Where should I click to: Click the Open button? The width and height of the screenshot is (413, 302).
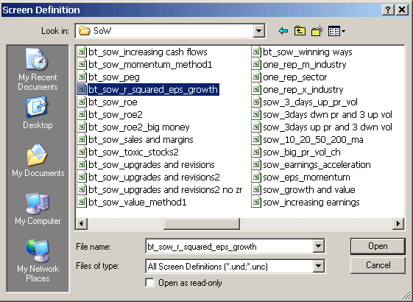(378, 246)
